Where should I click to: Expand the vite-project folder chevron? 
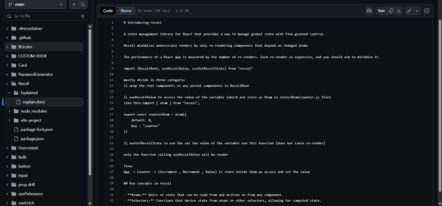[x=10, y=120]
